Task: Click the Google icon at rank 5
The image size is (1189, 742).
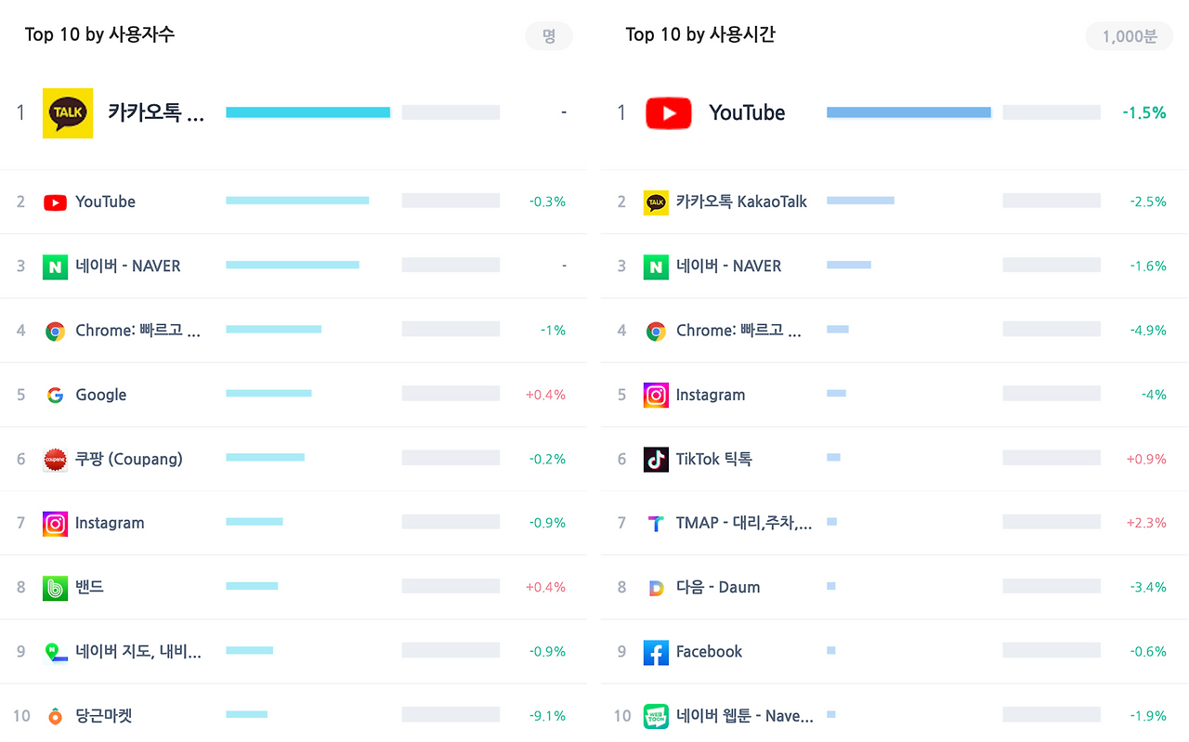Action: click(55, 395)
